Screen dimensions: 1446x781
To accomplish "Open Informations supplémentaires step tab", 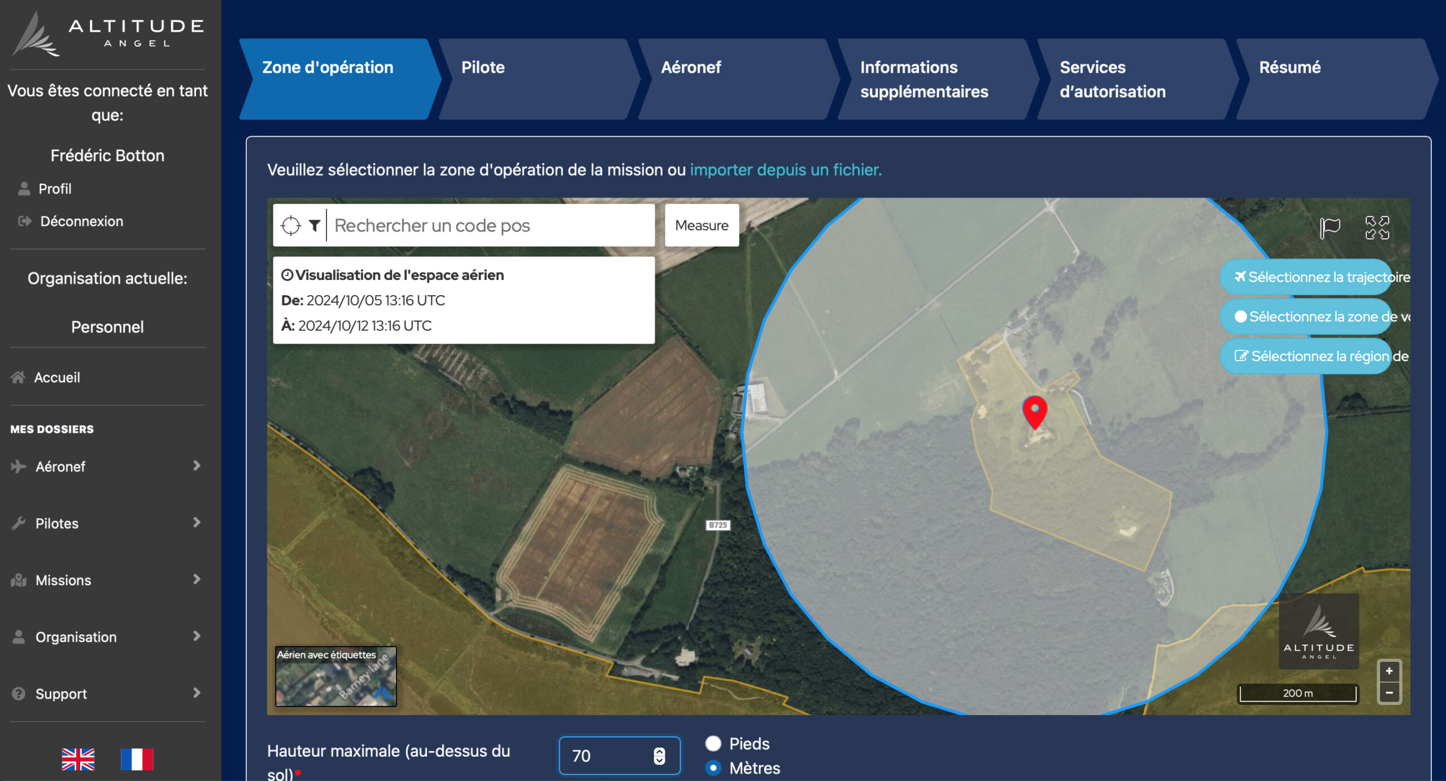I will 938,79.
